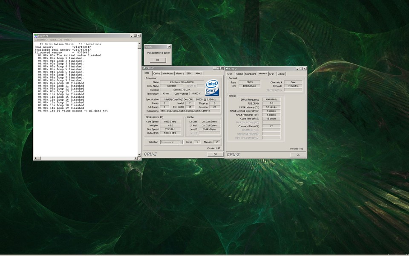The height and width of the screenshot is (256, 409).
Task: Click the Rated FSB value 1333.3 MHz
Action: [170, 133]
